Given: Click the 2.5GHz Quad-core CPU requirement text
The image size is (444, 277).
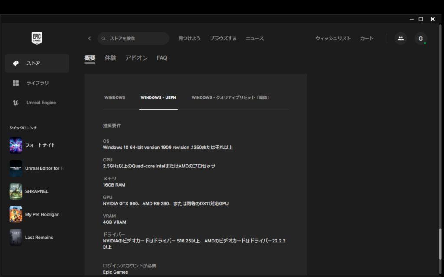Looking at the screenshot, I should (159, 166).
